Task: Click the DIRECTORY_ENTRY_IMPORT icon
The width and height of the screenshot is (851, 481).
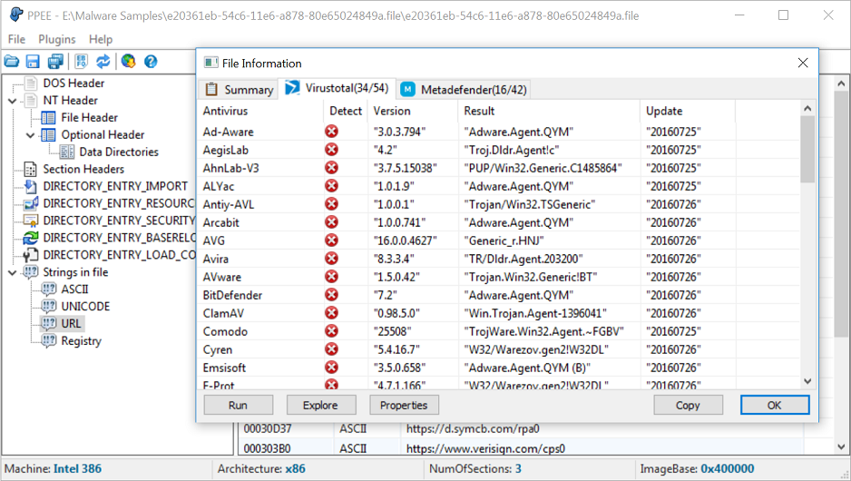Action: [31, 186]
